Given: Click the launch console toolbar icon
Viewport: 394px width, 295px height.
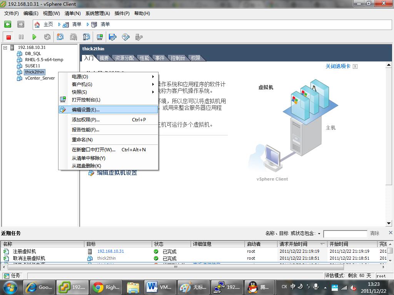Looking at the screenshot, I should [x=100, y=37].
